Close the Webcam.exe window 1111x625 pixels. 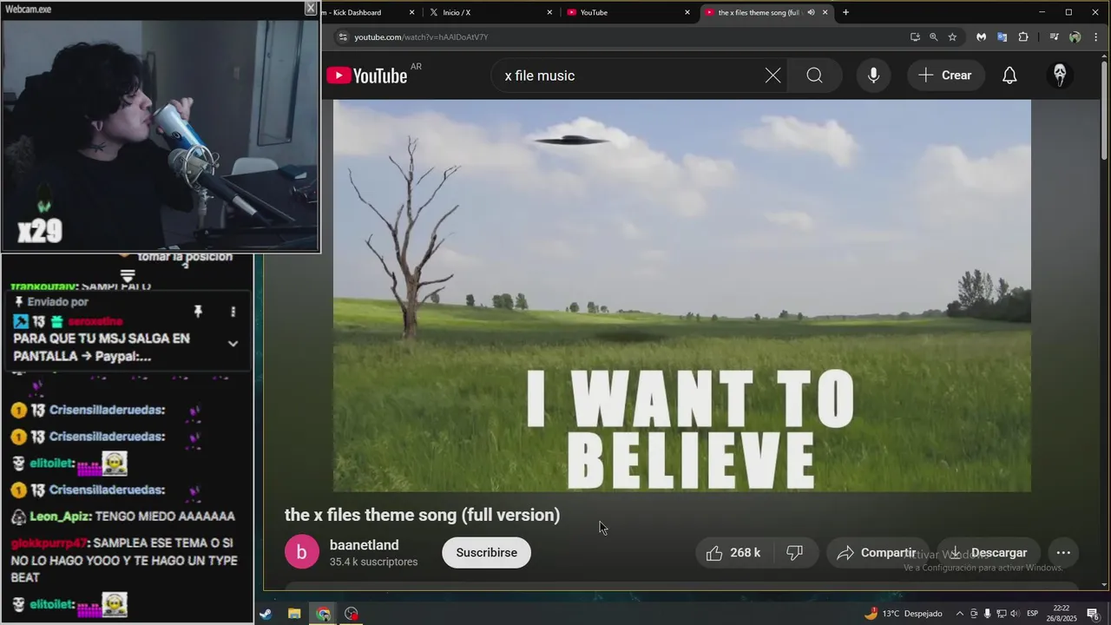click(310, 9)
